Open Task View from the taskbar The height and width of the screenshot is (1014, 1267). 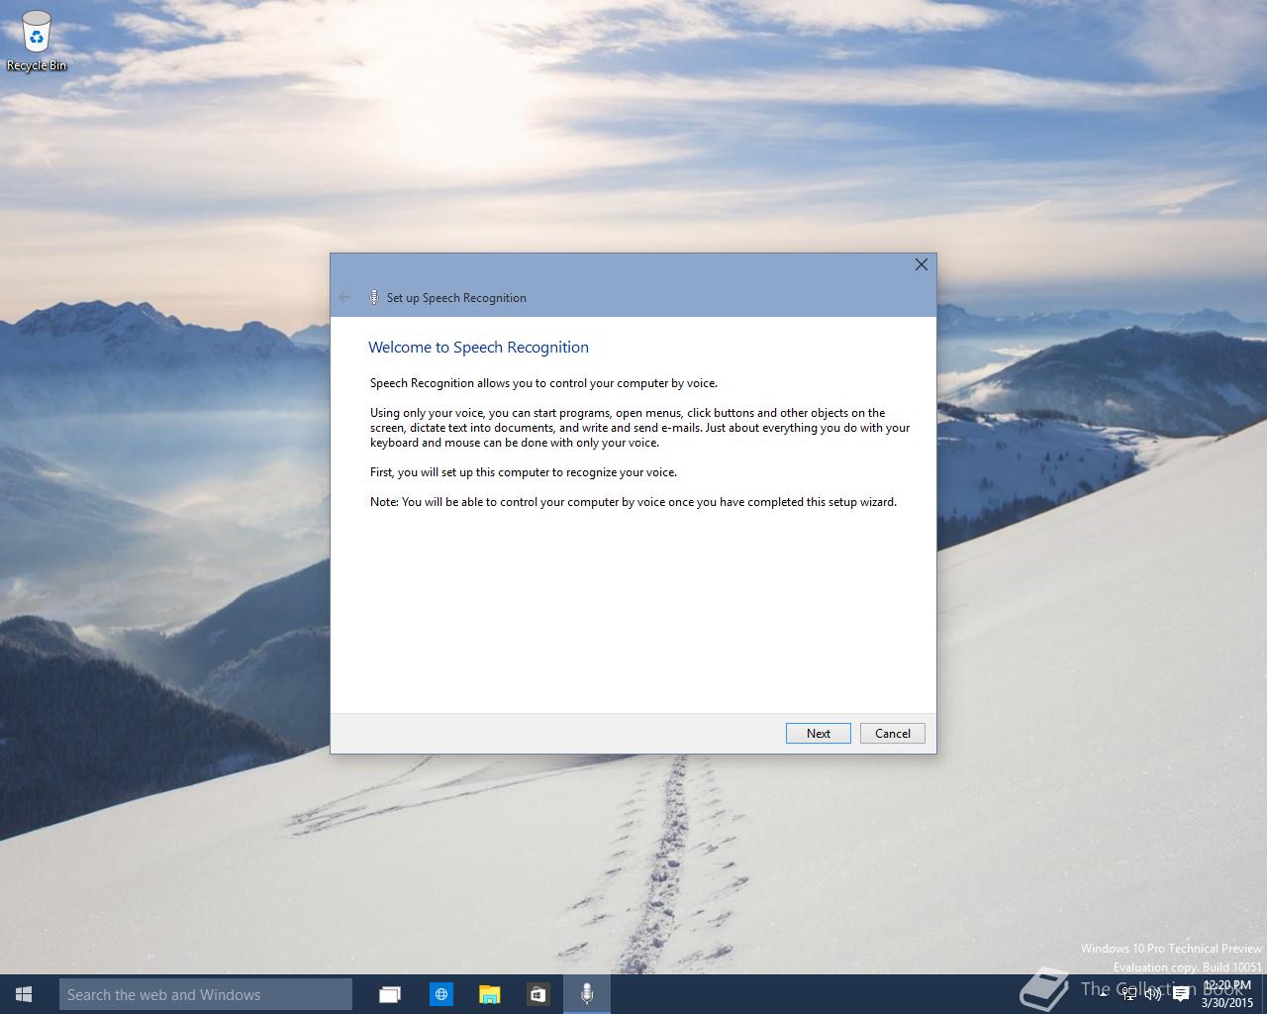click(x=390, y=994)
